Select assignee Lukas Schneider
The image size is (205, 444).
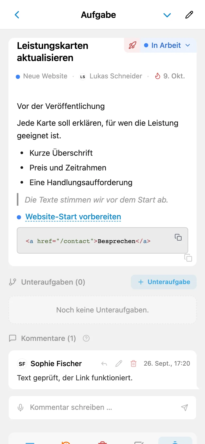116,76
